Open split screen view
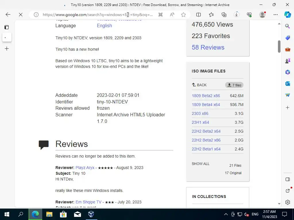This screenshot has height=220, width=294. click(x=198, y=15)
